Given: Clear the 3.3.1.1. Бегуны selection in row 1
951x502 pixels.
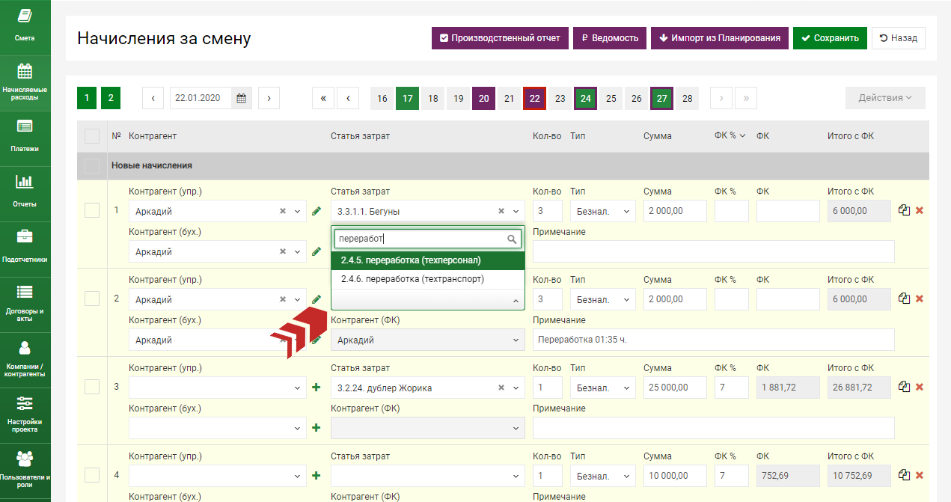Looking at the screenshot, I should click(501, 212).
